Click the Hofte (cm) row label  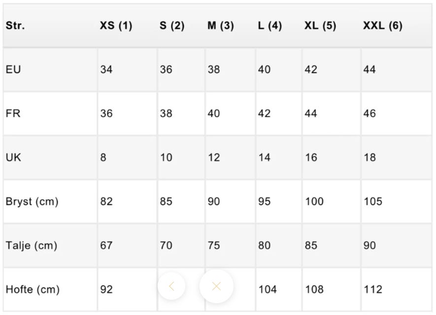coord(33,289)
